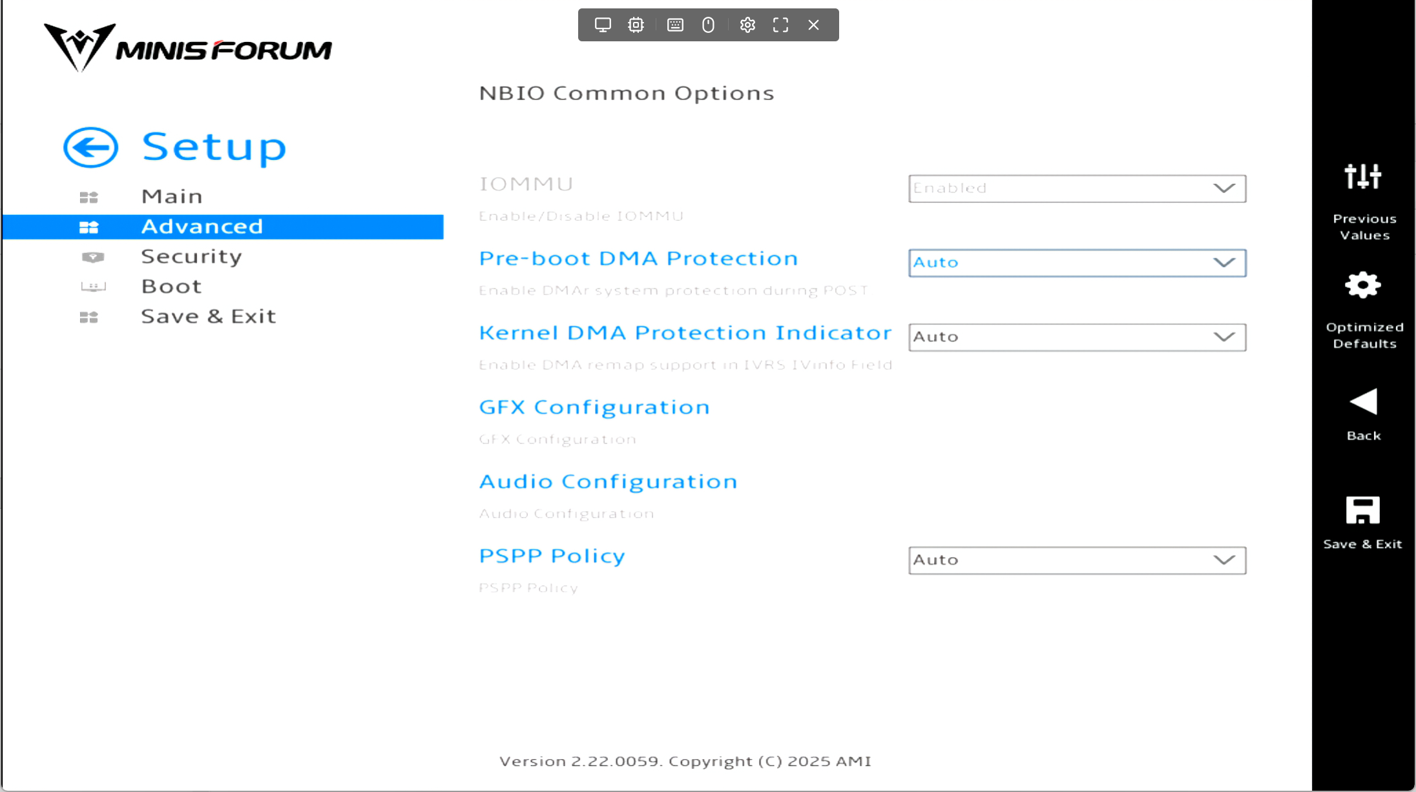Viewport: 1416px width, 792px height.
Task: Click the mouse icon in top toolbar
Action: (708, 25)
